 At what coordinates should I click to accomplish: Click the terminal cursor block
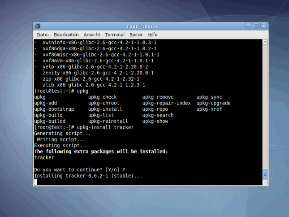pos(35,182)
